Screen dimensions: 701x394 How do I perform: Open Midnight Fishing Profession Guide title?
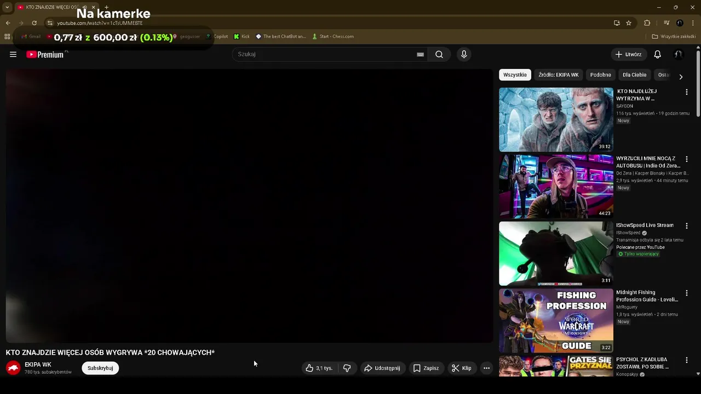tap(647, 296)
